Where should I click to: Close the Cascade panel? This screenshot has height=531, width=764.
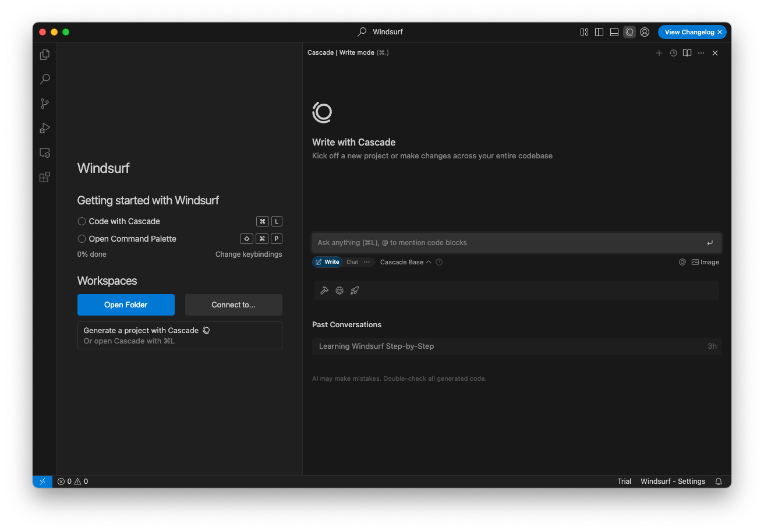click(x=715, y=53)
